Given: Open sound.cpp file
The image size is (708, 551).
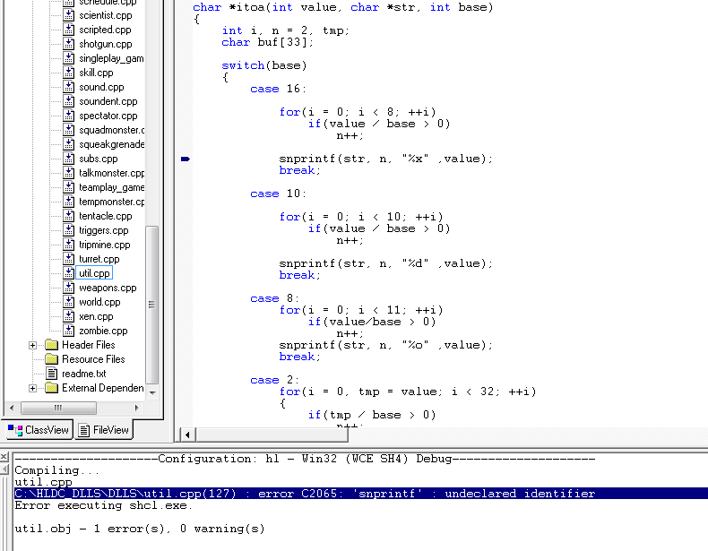Looking at the screenshot, I should pos(101,87).
